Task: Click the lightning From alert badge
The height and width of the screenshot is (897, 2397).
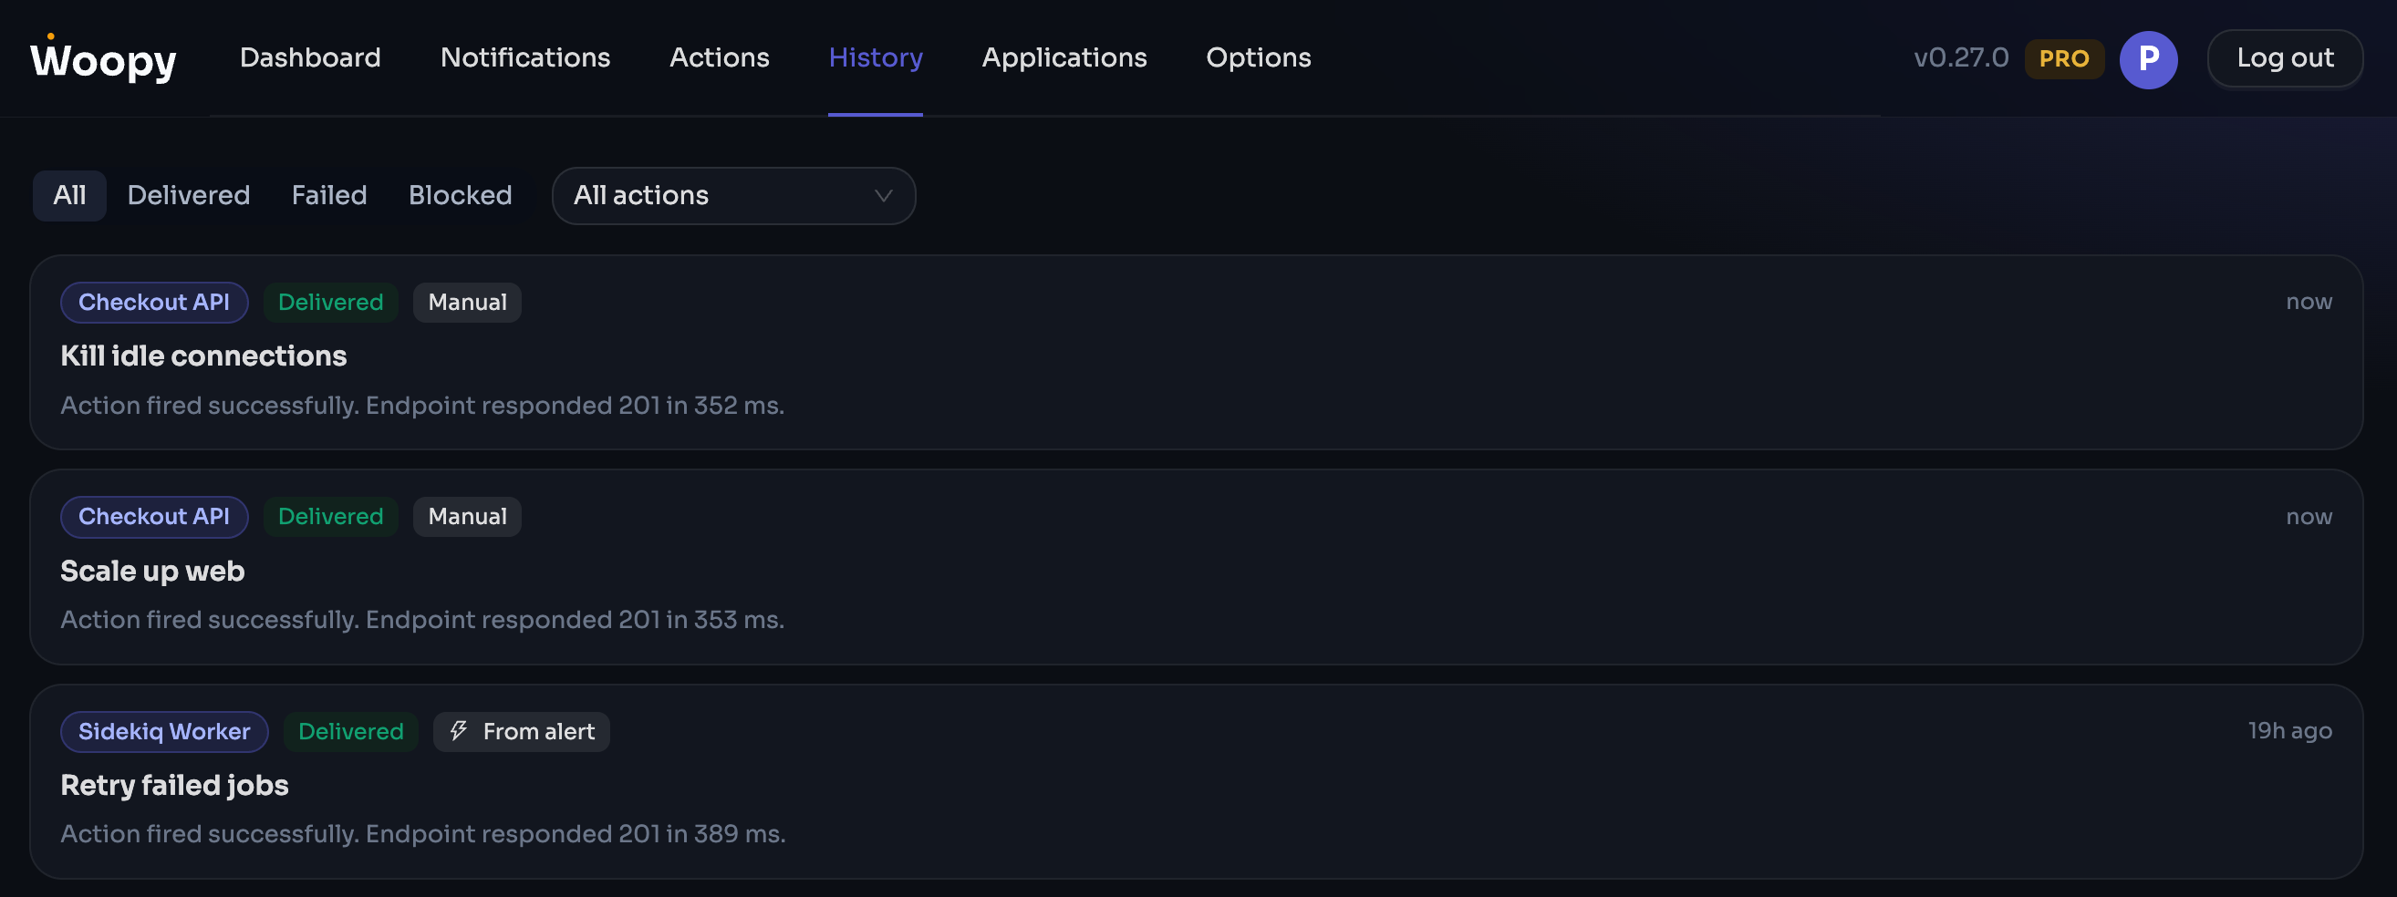Action: pyautogui.click(x=521, y=731)
